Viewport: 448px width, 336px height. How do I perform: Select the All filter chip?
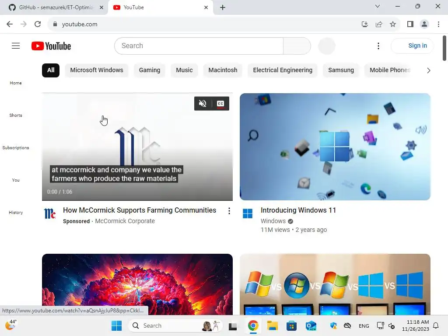(x=51, y=70)
